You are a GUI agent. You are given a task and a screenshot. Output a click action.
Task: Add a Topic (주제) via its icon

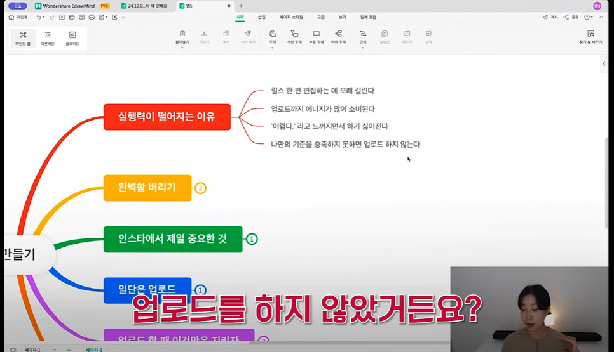tap(273, 34)
